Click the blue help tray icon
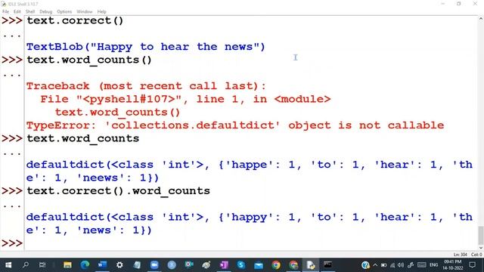This screenshot has height=272, width=484. point(365,265)
